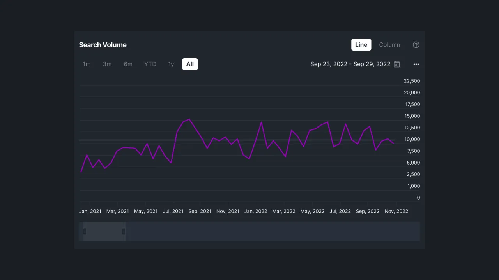Click the final data point of the purple line

tap(394, 143)
